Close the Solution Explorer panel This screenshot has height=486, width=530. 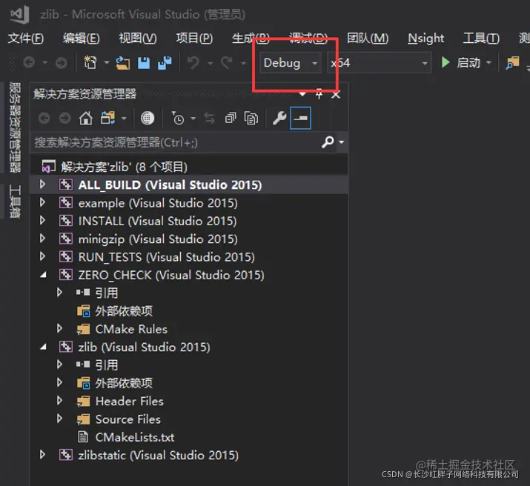coord(336,95)
